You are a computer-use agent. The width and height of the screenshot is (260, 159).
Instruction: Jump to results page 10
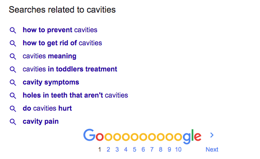click(178, 149)
